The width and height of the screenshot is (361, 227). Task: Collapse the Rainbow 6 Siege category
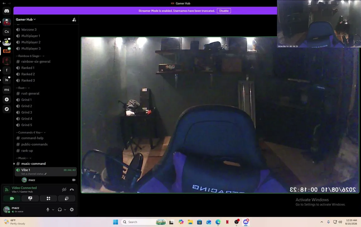pos(30,56)
